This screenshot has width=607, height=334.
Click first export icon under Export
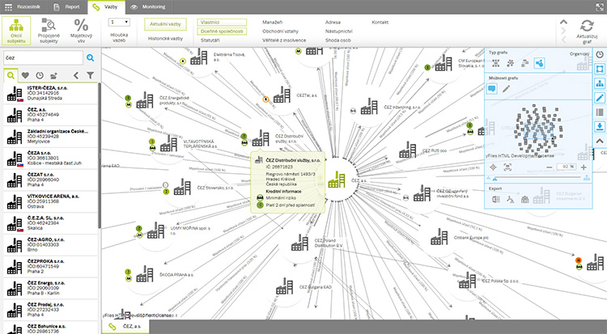496,199
